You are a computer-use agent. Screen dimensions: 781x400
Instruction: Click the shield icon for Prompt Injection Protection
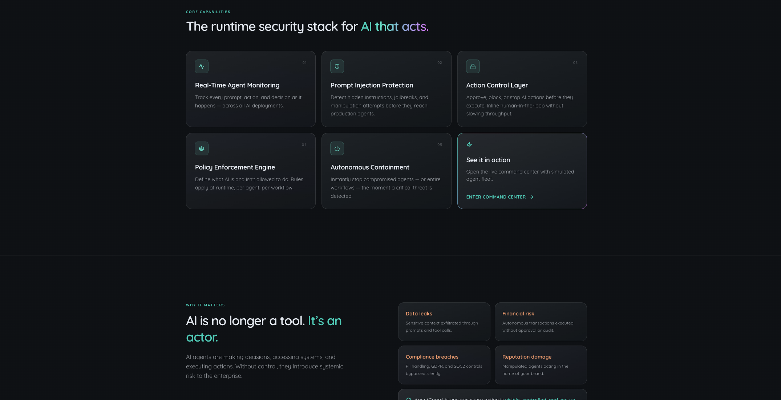337,66
